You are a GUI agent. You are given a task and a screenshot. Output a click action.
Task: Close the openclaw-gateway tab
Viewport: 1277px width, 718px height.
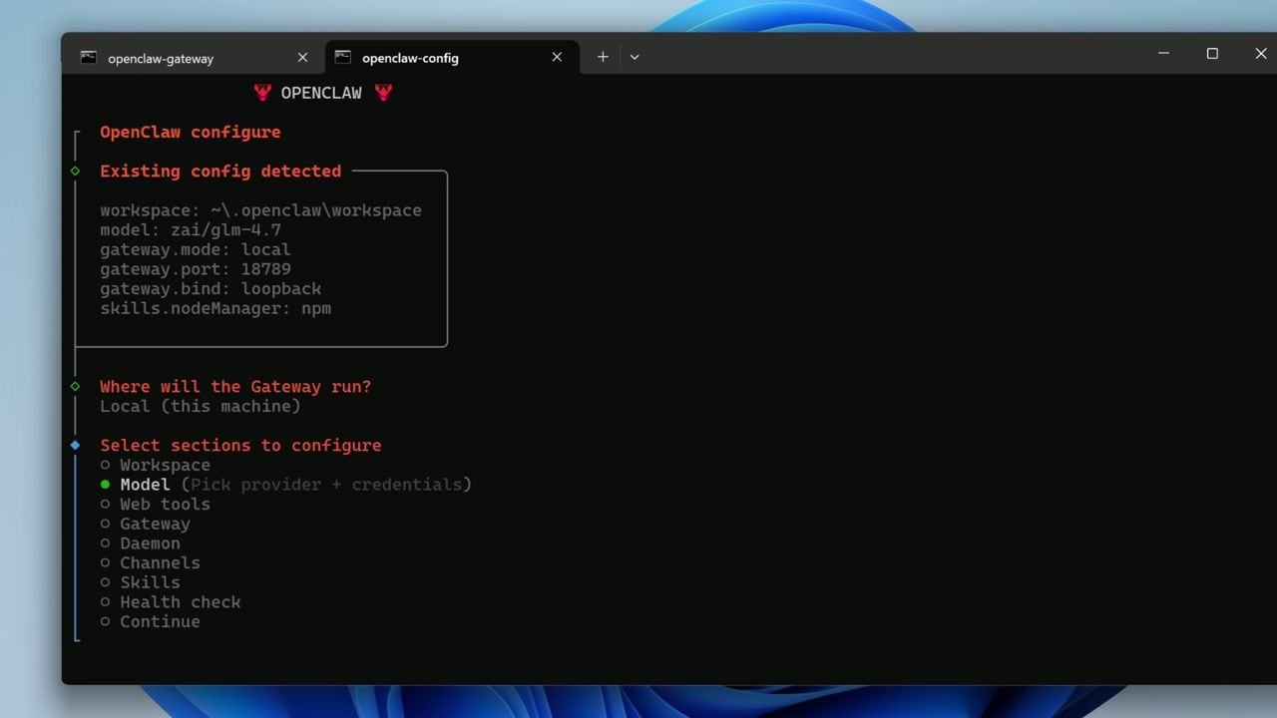(x=302, y=58)
